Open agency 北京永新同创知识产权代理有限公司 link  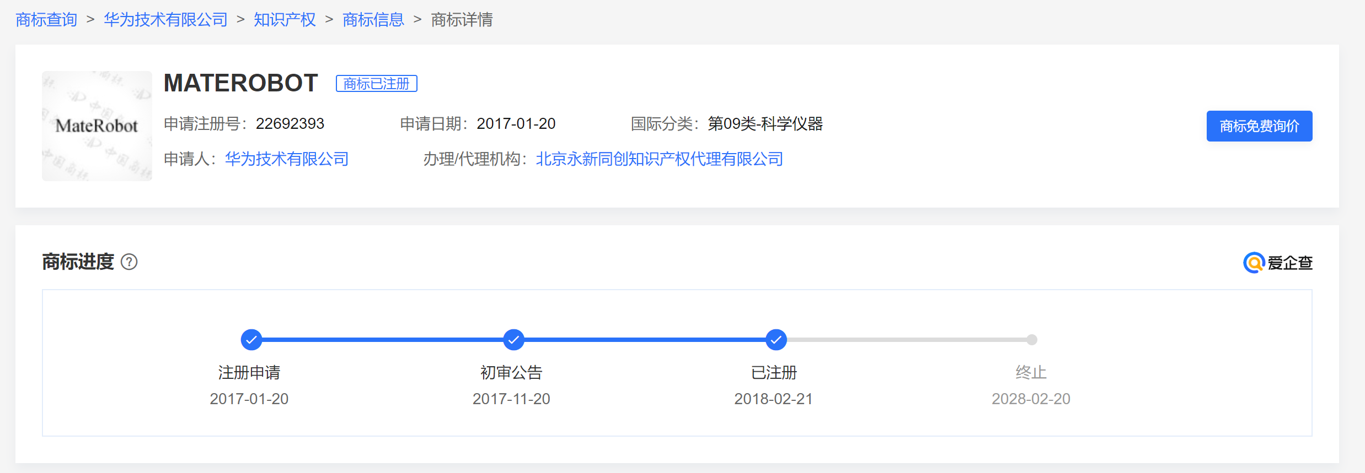(660, 159)
